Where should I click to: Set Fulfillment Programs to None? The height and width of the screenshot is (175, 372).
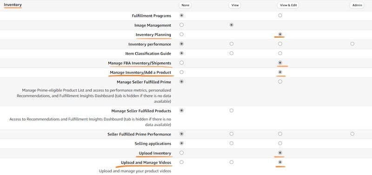181,15
